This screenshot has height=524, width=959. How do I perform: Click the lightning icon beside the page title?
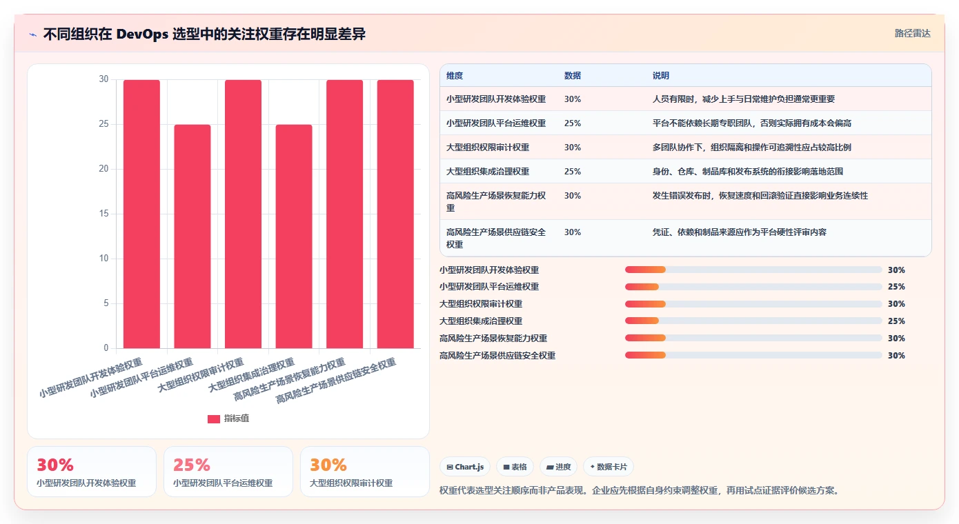coord(33,34)
